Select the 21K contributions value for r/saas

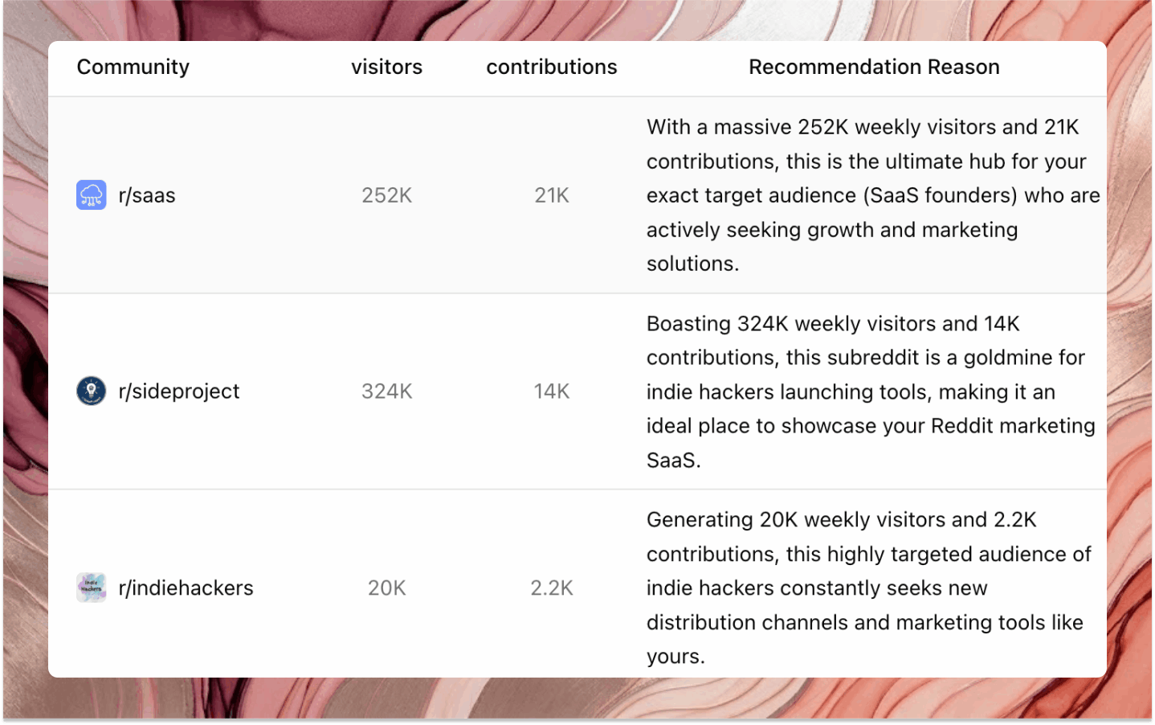pyautogui.click(x=551, y=195)
